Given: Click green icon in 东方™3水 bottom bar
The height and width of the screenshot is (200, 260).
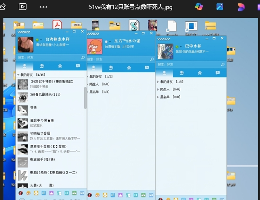Looking at the screenshot, I should tap(143, 195).
